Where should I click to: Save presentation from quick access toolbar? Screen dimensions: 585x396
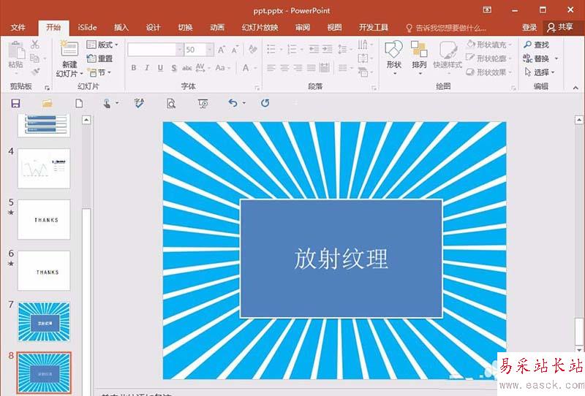(15, 103)
